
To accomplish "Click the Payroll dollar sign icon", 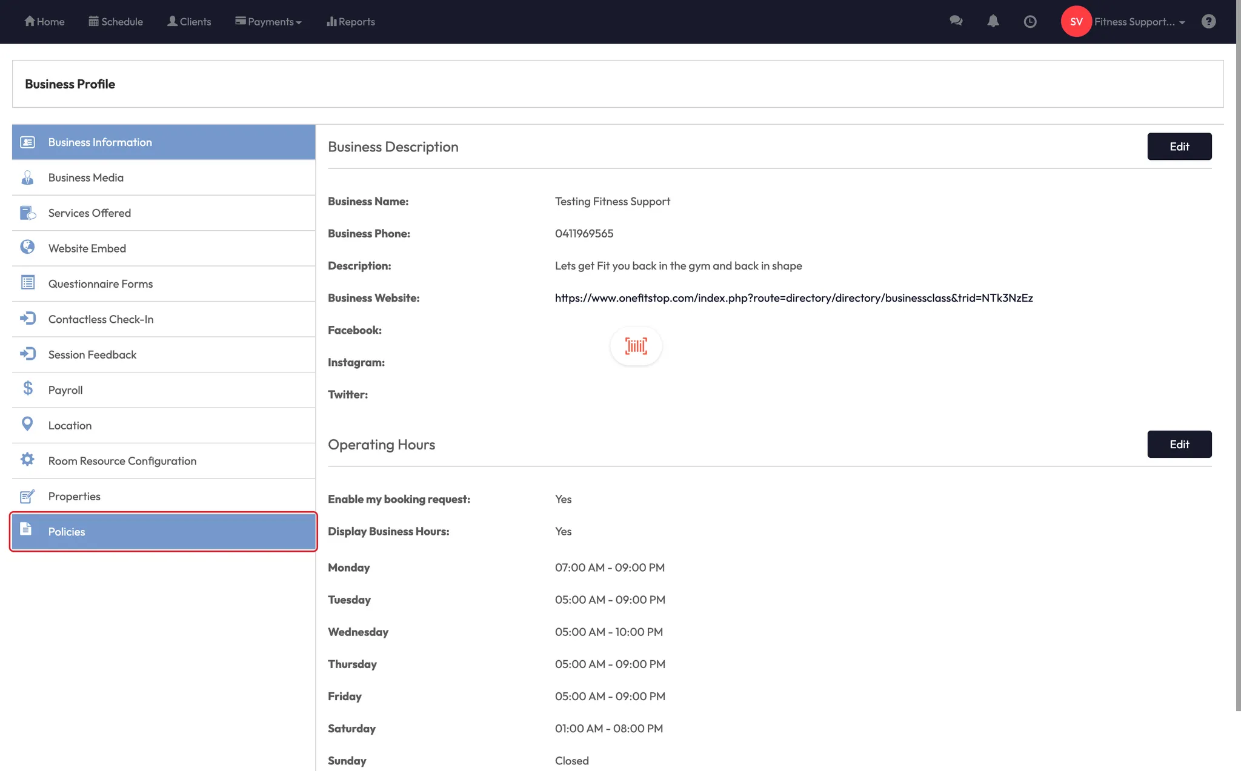I will pos(28,389).
